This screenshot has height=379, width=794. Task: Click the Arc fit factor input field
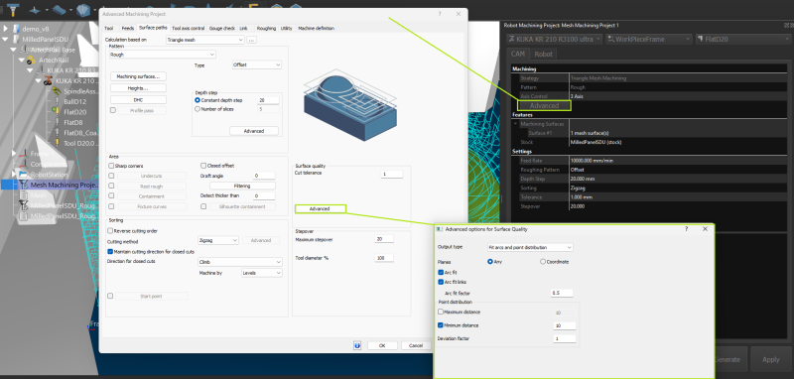pos(562,293)
